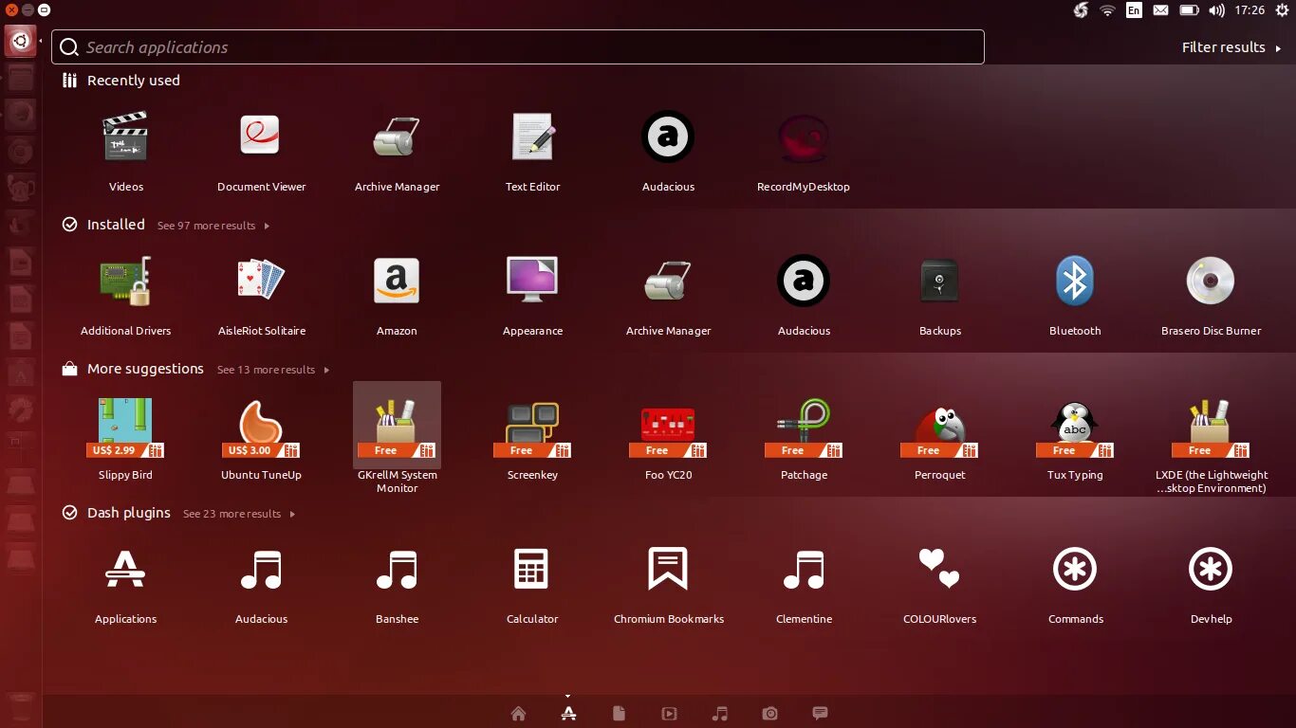Open the mail messaging indicator
The height and width of the screenshot is (728, 1296).
(x=1160, y=10)
